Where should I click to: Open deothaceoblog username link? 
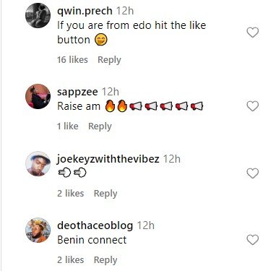[95, 225]
